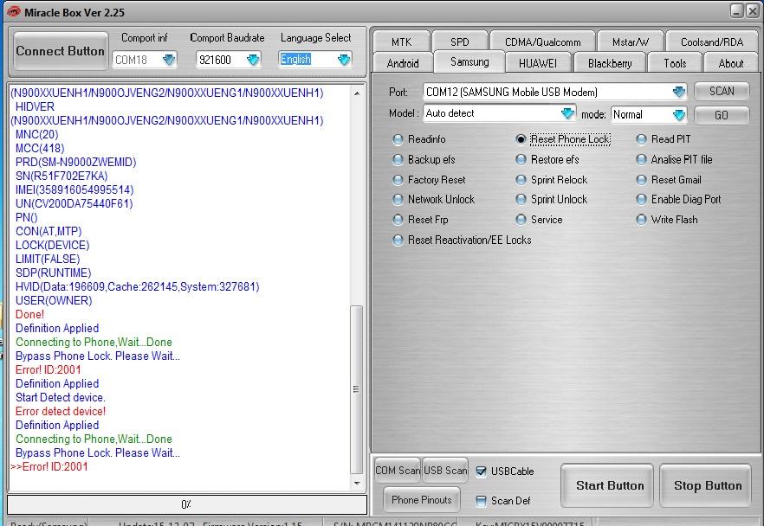Click the USER(OWNER) log line
Image resolution: width=764 pixels, height=526 pixels.
[54, 301]
